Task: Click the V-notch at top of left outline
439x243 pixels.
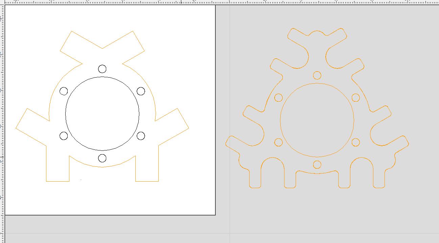Action: [x=102, y=48]
